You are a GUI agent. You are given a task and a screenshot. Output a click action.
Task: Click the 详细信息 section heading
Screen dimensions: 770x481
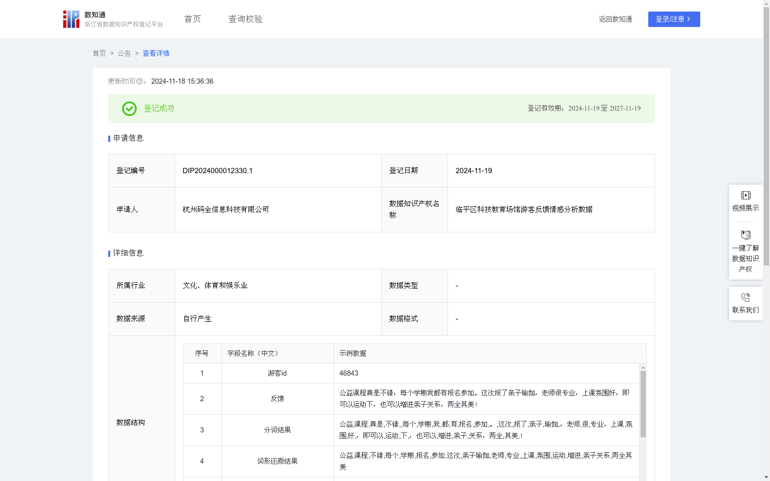tap(128, 253)
